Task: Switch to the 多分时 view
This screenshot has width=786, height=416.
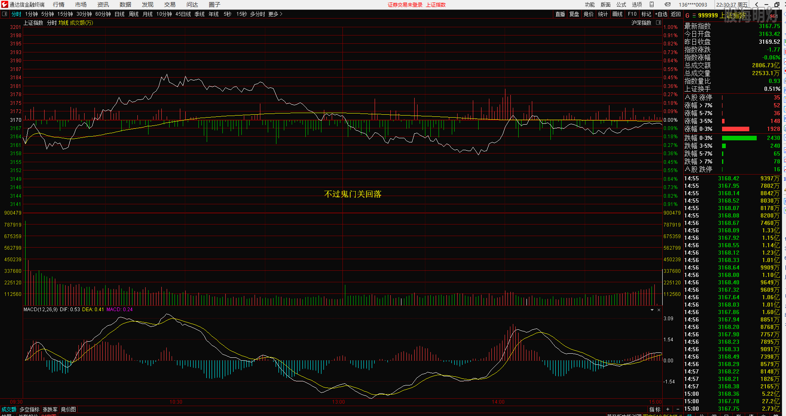Action: pyautogui.click(x=257, y=14)
